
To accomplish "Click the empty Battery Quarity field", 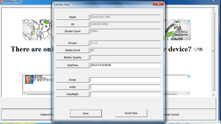I will (x=125, y=58).
